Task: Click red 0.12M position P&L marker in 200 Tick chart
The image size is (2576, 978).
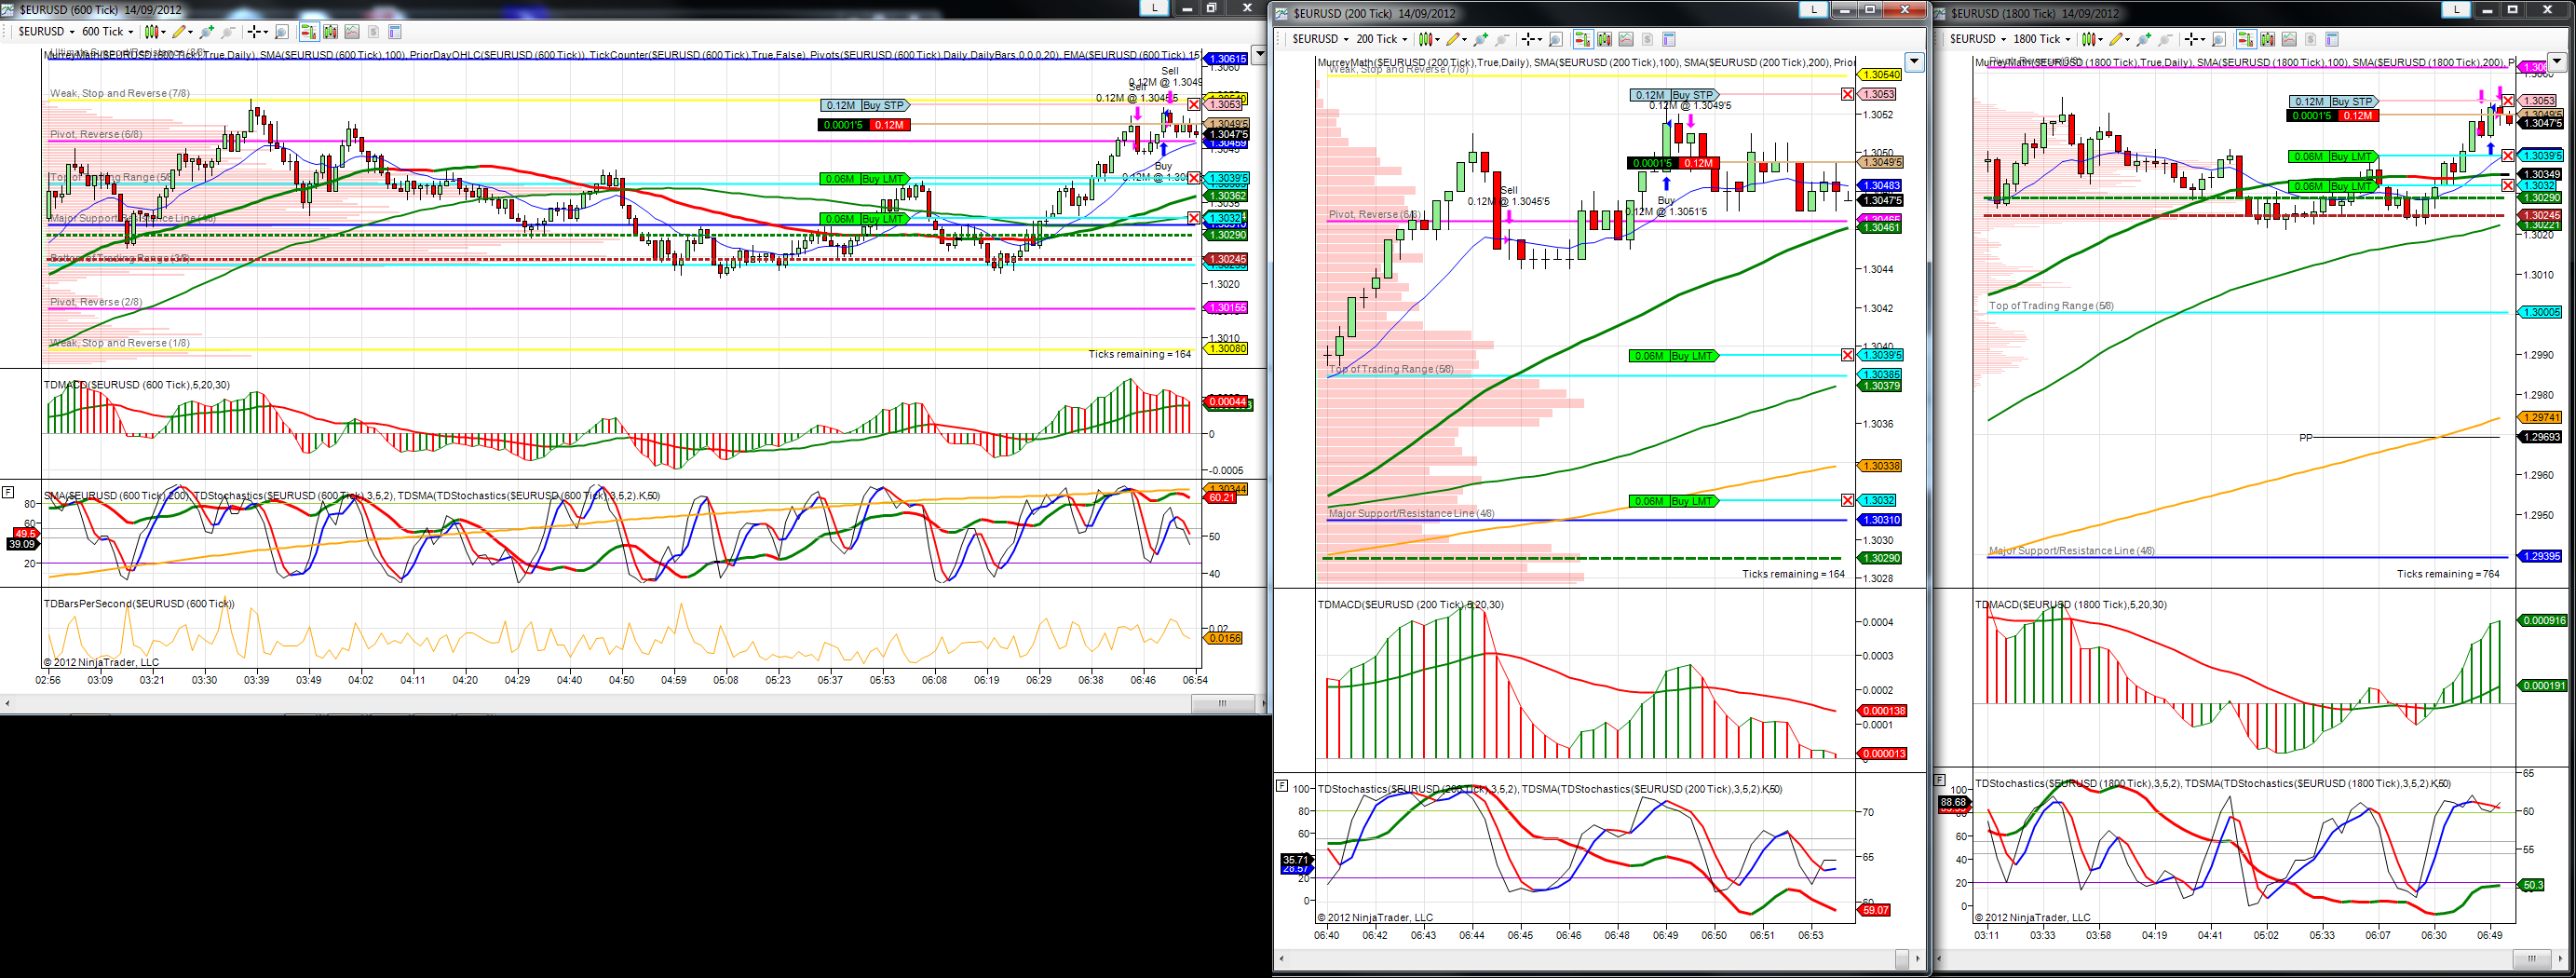Action: point(1698,163)
